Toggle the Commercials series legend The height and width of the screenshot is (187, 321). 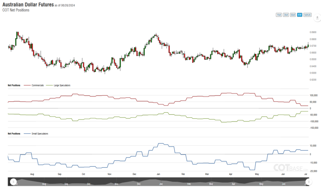coord(37,86)
